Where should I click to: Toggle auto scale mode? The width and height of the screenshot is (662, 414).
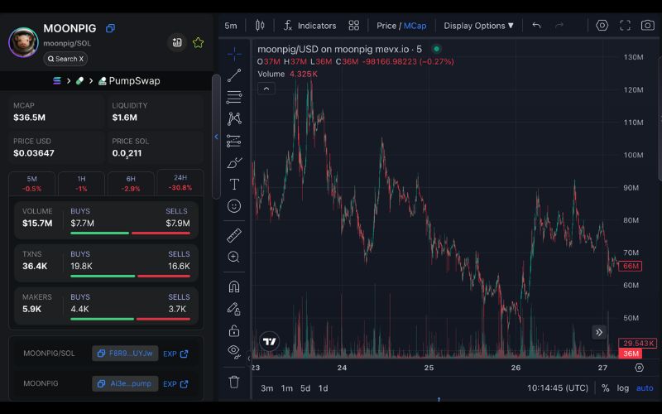(645, 388)
